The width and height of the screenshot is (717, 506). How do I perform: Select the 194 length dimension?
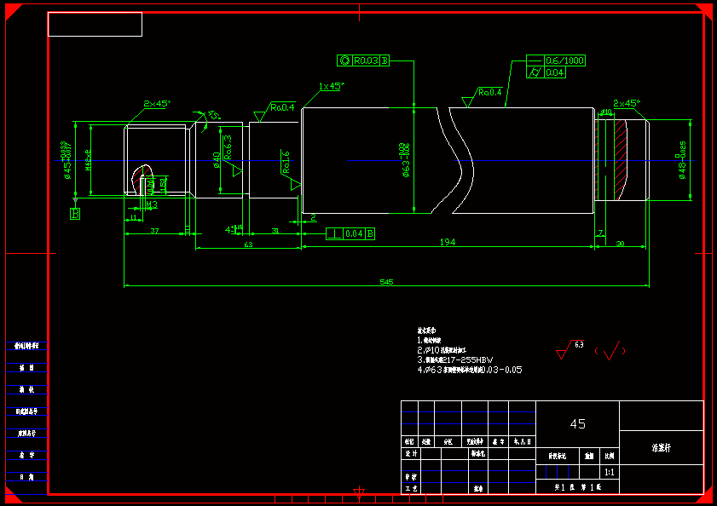[x=448, y=242]
